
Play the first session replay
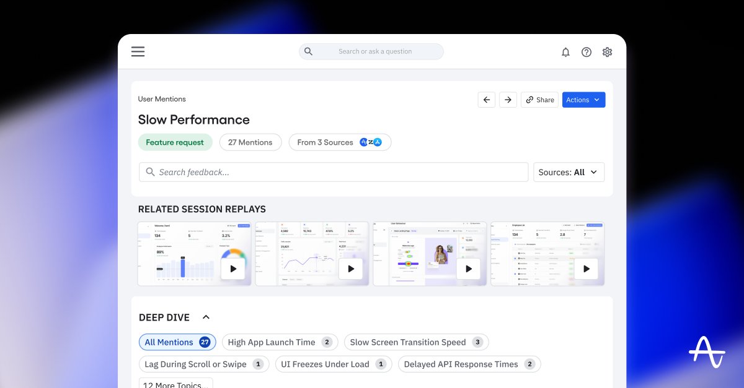click(x=233, y=269)
